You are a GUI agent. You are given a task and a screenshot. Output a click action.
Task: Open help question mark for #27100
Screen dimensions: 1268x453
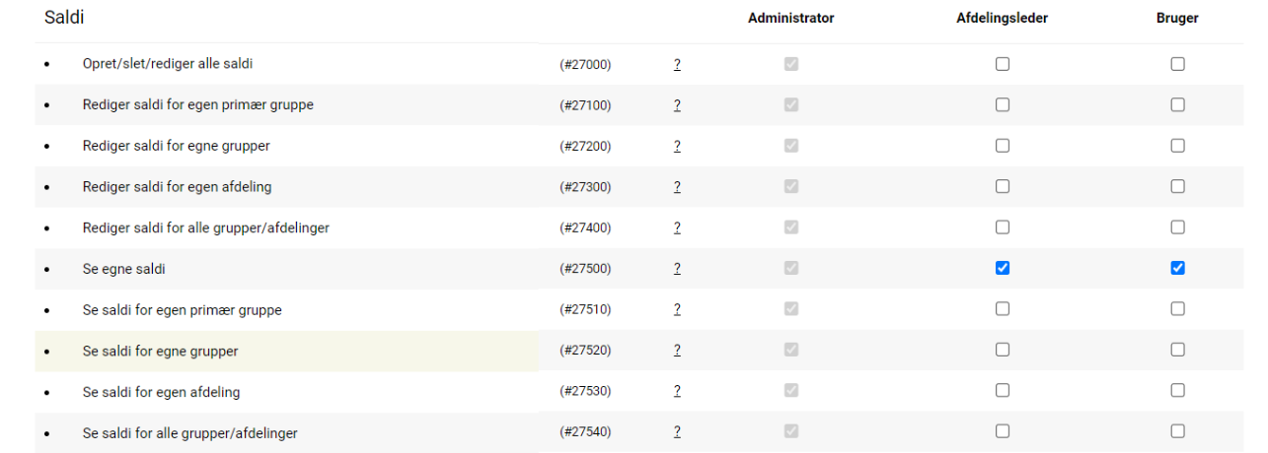point(678,105)
